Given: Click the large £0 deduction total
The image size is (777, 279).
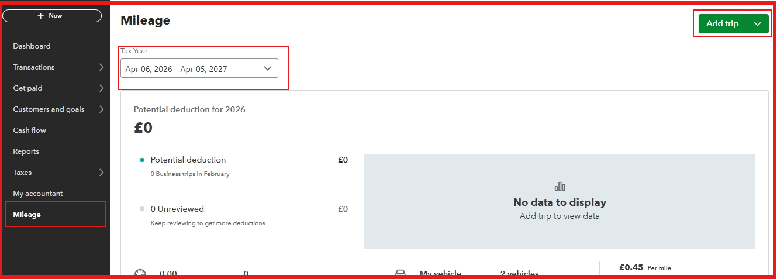Looking at the screenshot, I should pos(143,128).
